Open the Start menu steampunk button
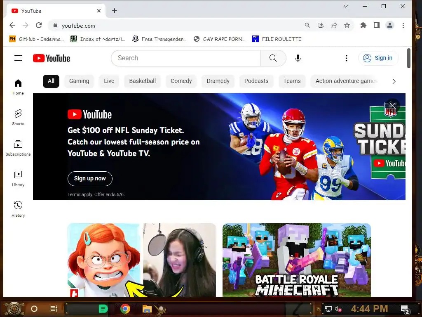The image size is (422, 317). pyautogui.click(x=14, y=308)
